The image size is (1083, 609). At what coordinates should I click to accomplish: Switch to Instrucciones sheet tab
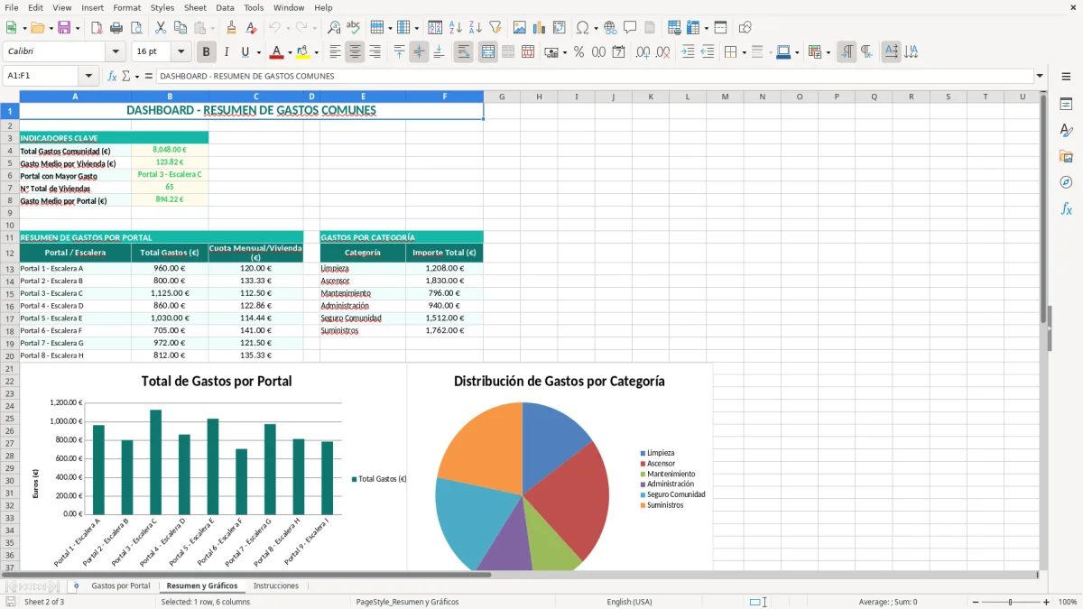click(276, 586)
